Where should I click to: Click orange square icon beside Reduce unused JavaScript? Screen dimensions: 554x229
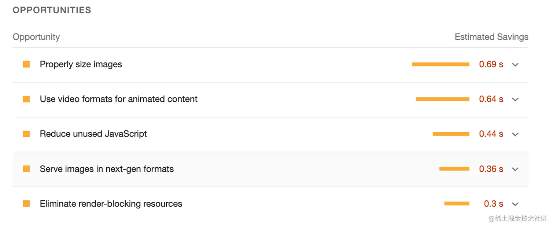[x=26, y=134]
